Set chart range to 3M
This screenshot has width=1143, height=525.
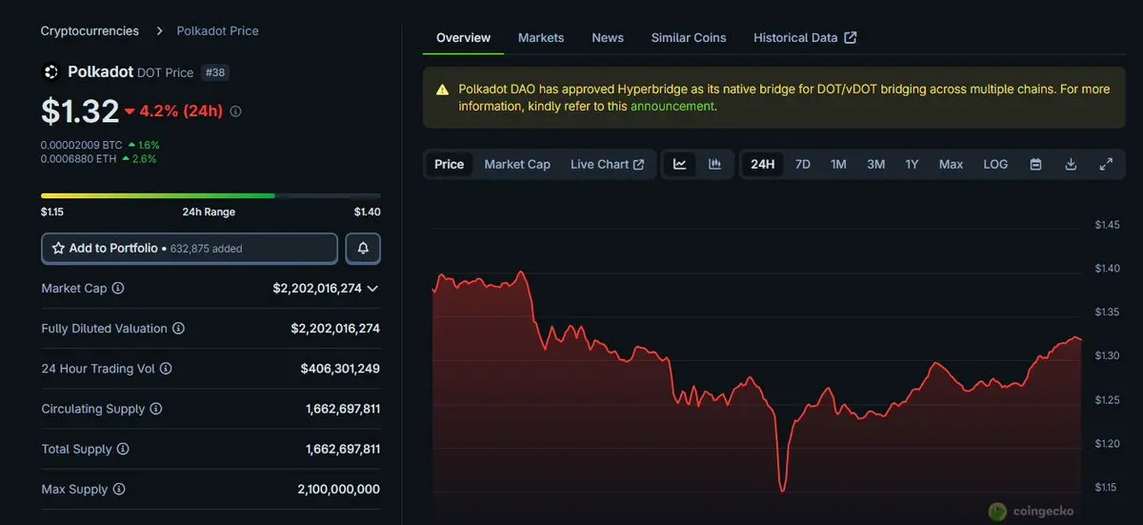(x=875, y=164)
